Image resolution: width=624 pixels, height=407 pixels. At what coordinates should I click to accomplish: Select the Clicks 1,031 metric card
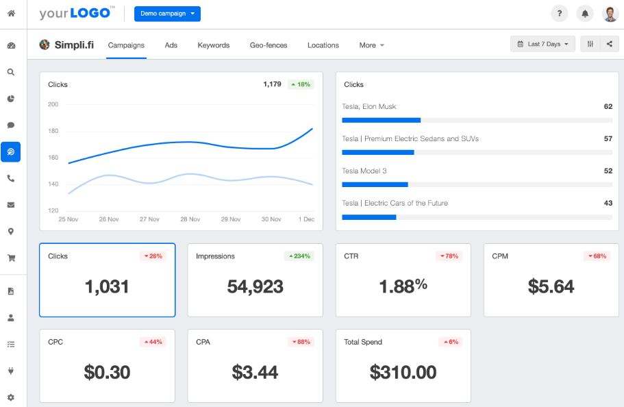108,280
